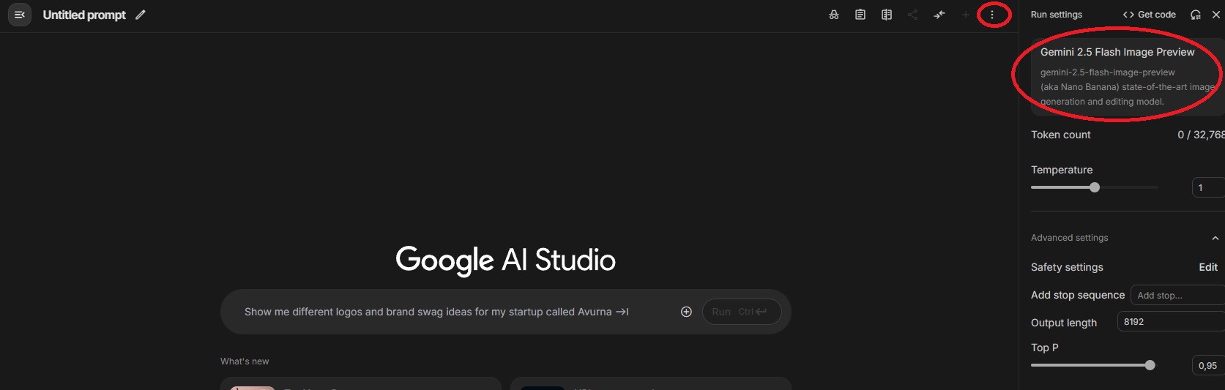Enable temporary chat incognito icon
The image size is (1225, 390).
point(834,15)
